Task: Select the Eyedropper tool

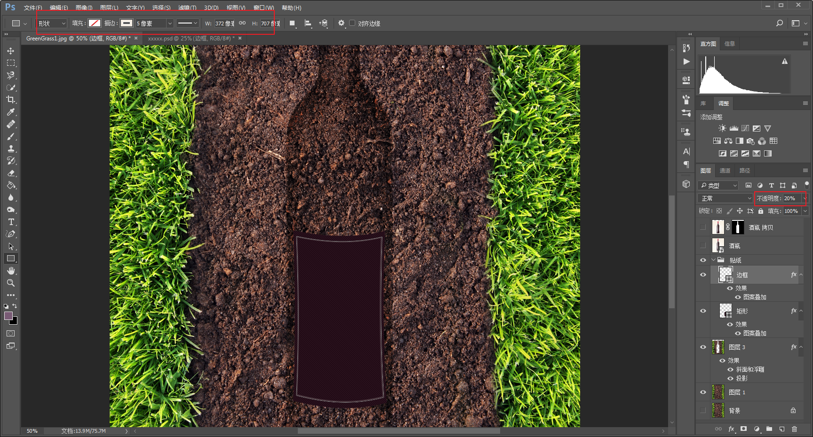Action: pyautogui.click(x=11, y=112)
